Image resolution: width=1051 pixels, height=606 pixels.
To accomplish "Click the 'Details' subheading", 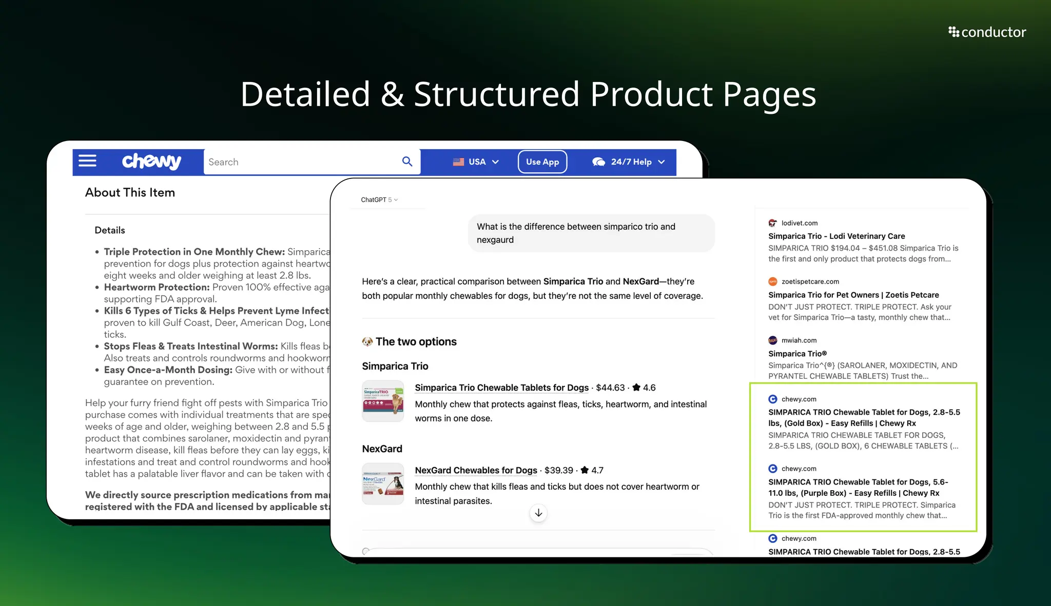I will (110, 230).
